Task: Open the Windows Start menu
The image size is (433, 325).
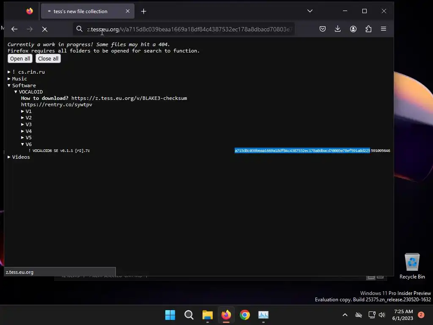Action: click(x=170, y=315)
